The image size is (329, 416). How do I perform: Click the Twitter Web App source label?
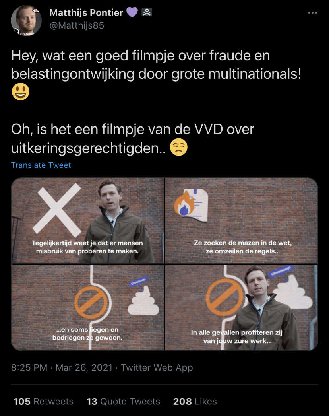(157, 368)
